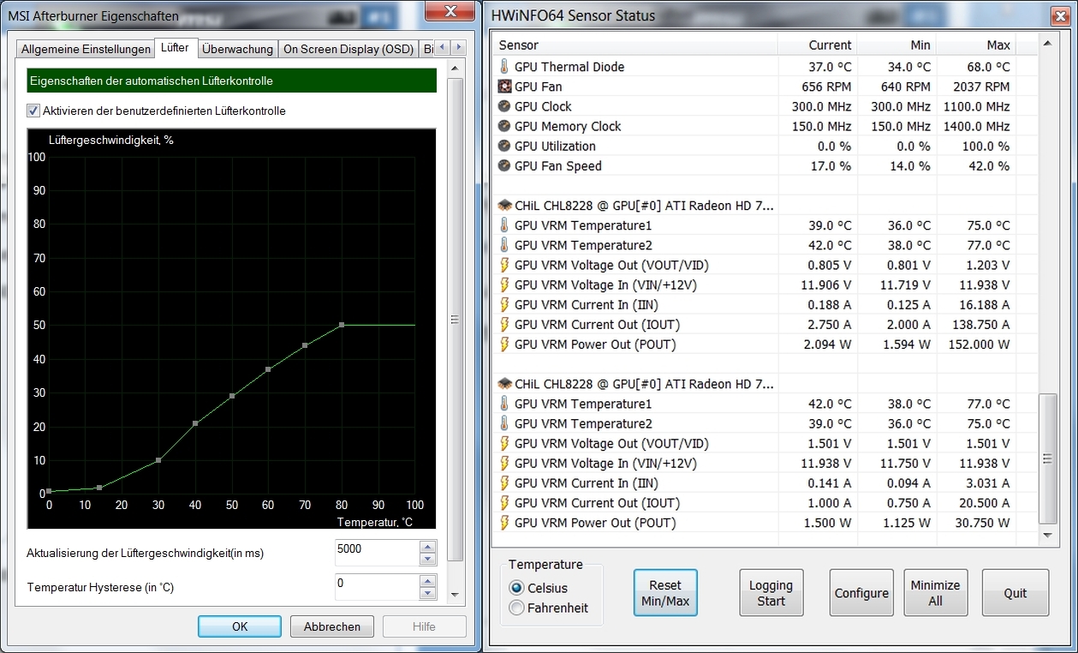Image resolution: width=1078 pixels, height=653 pixels.
Task: Select the fan curve point at 30 °C
Action: click(158, 460)
